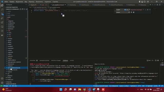Go to previous match in find widget
This screenshot has width=164, height=92.
143,10
